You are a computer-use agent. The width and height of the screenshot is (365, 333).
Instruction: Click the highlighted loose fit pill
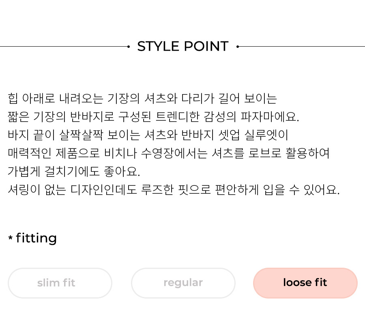(x=305, y=283)
